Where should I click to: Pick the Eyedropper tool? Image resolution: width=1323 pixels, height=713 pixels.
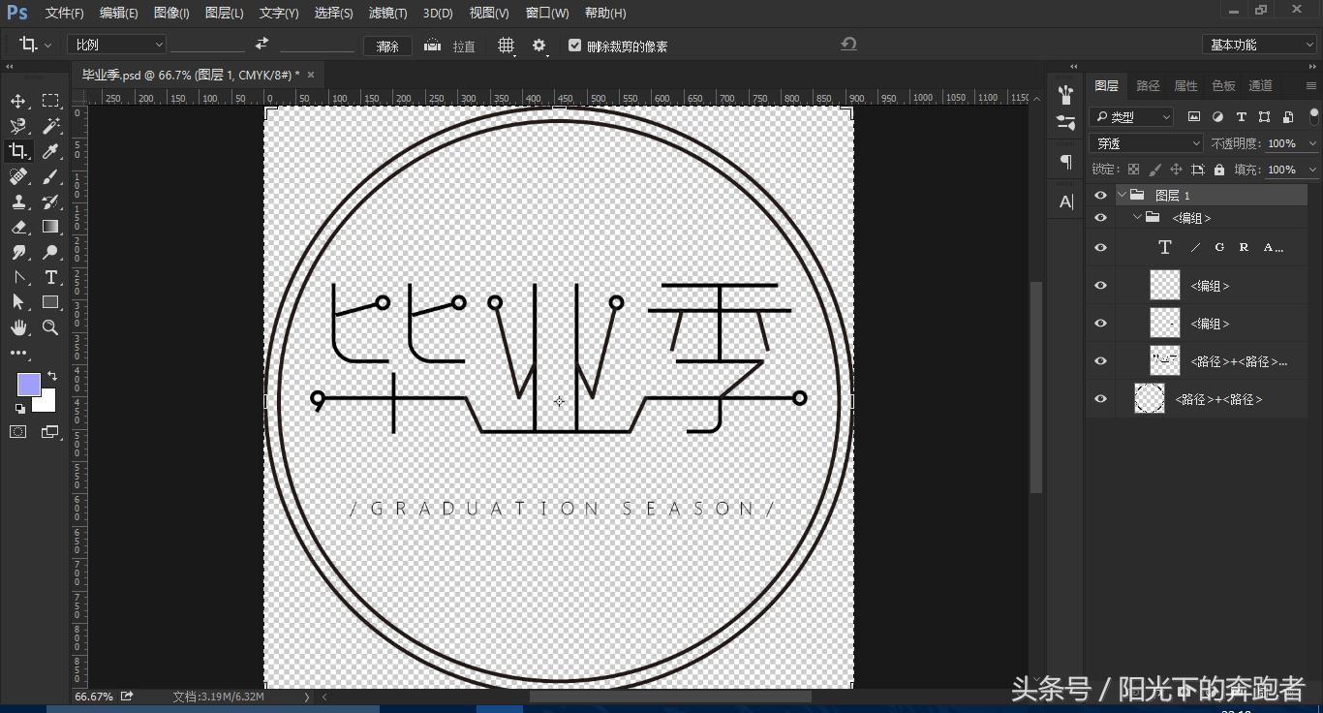[x=50, y=151]
